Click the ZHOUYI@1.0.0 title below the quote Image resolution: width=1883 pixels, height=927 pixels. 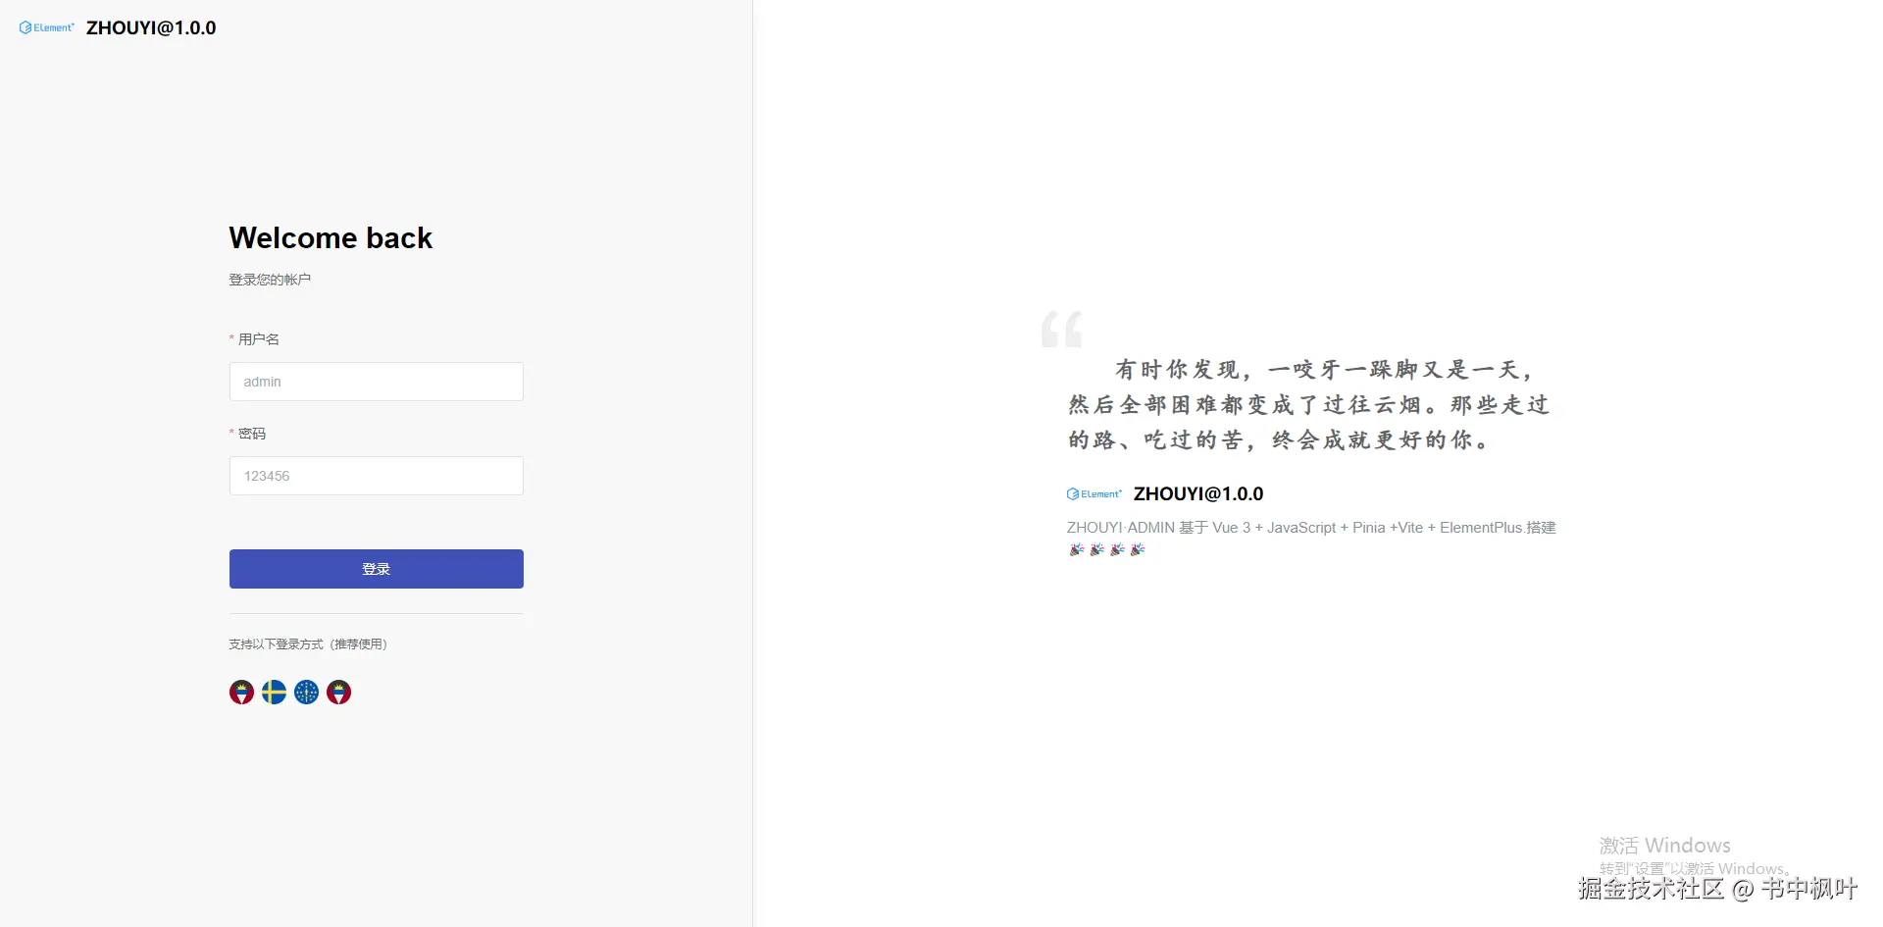1198,494
